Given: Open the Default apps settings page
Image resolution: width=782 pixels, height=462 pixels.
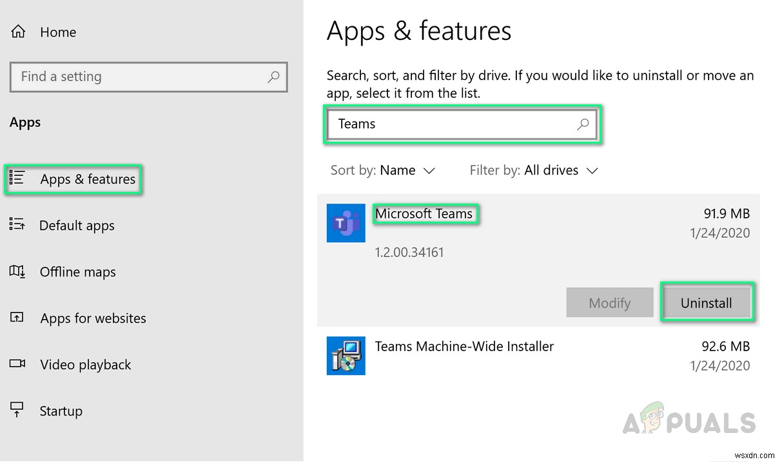Looking at the screenshot, I should 77,226.
